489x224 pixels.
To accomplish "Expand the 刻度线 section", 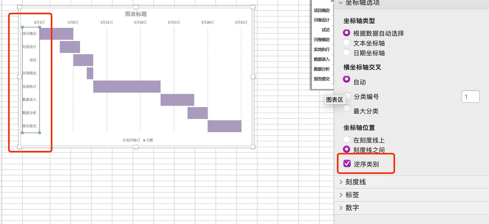I will click(341, 182).
